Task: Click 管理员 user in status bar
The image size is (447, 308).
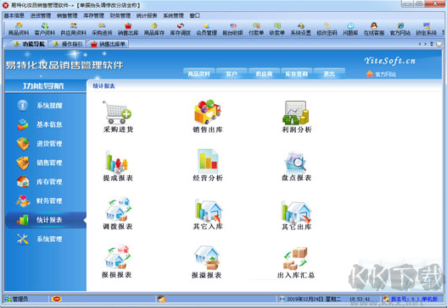Action: click(x=16, y=299)
